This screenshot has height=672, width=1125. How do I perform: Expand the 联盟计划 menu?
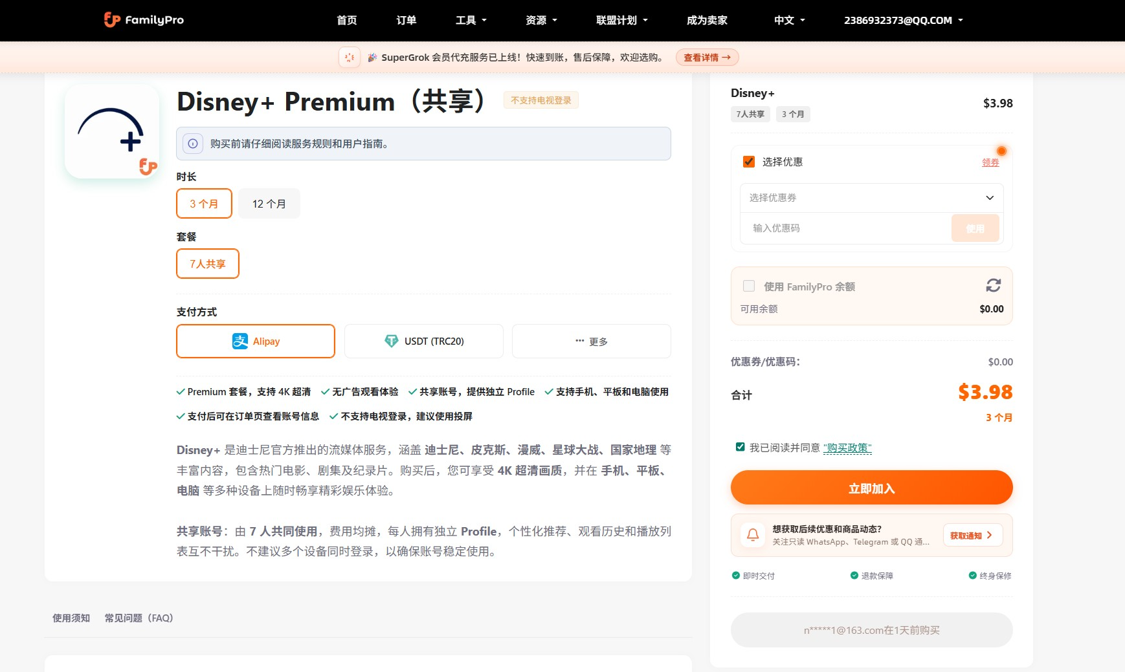(x=622, y=20)
